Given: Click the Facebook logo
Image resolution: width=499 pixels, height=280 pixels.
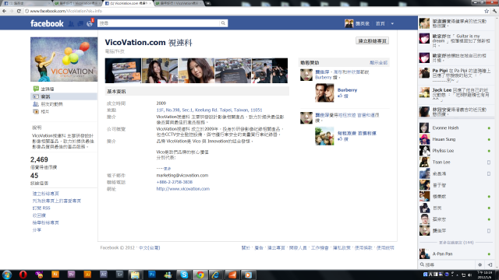Looking at the screenshot, I should 47,23.
